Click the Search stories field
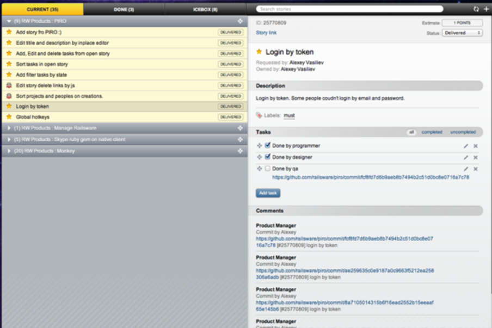The image size is (492, 328). [349, 9]
